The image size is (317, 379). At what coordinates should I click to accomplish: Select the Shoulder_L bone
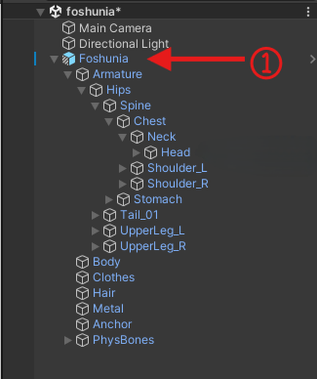point(177,168)
